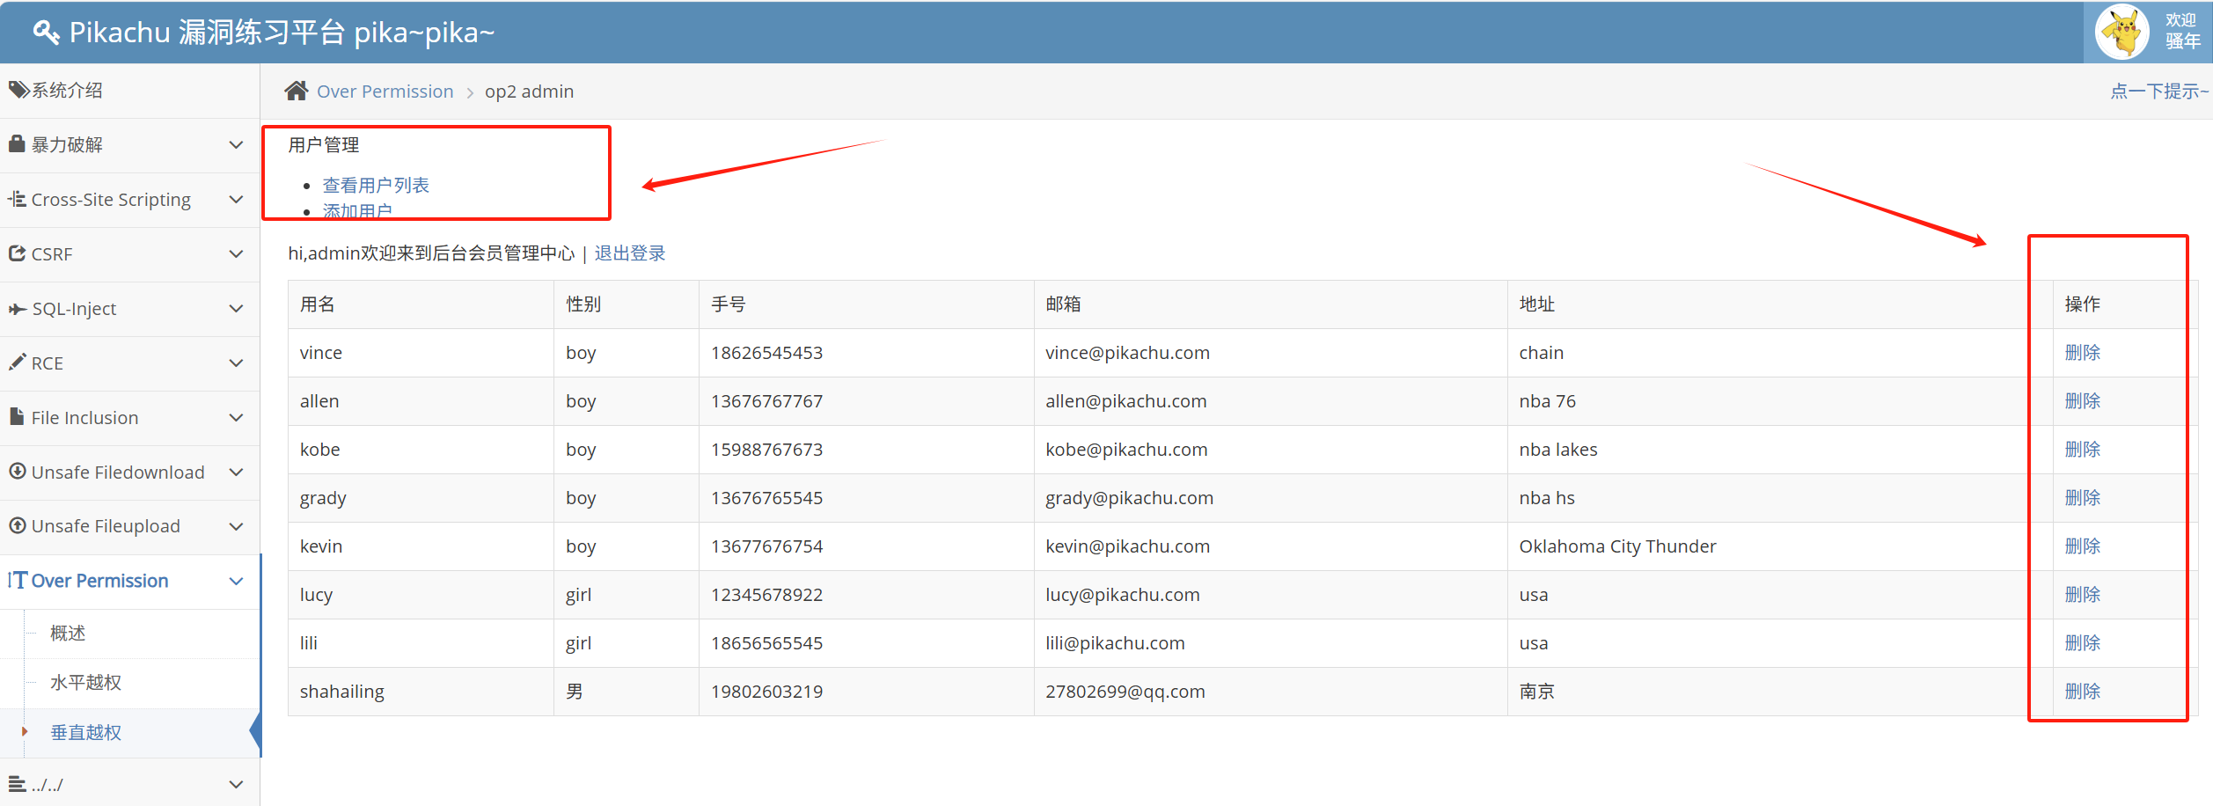Open 系统介绍 sidebar item
Screen dimensions: 2213x806
point(129,91)
